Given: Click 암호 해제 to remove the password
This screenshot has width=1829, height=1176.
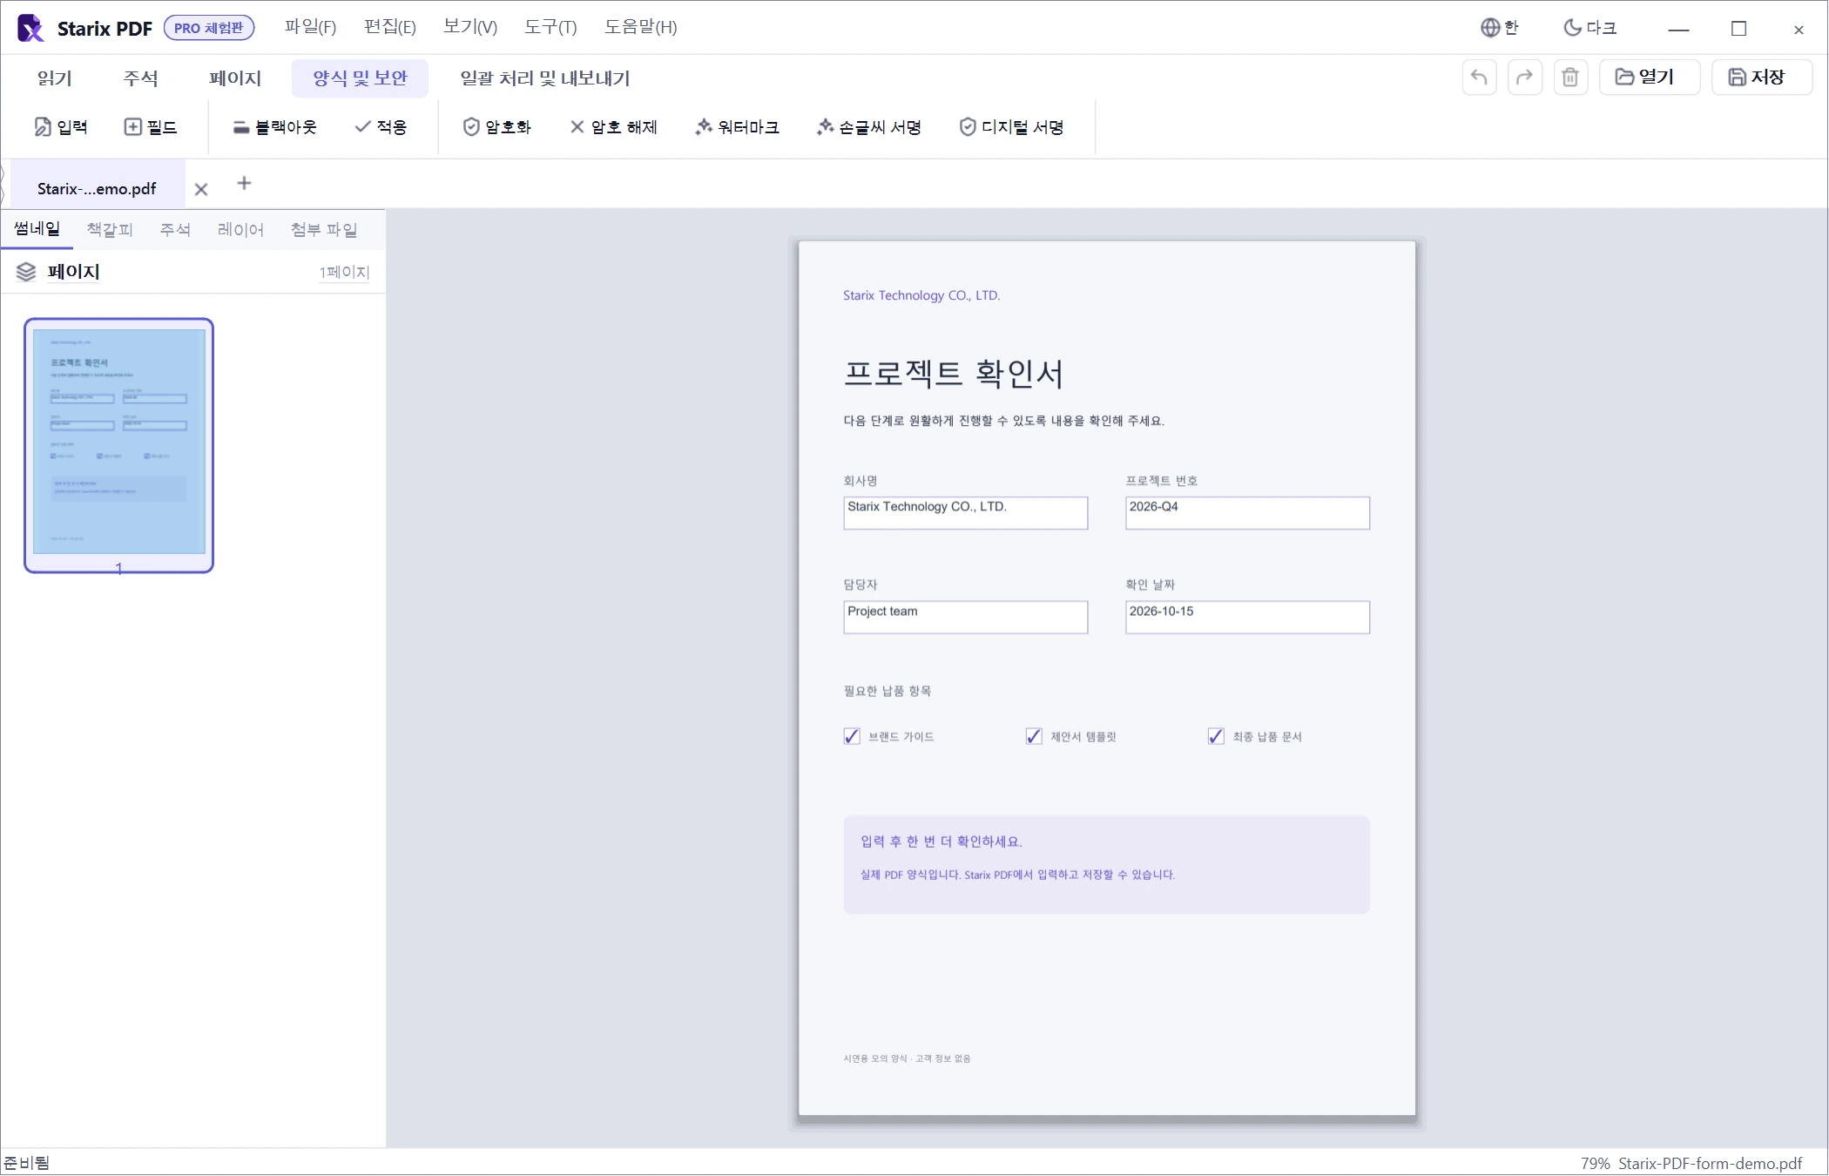Looking at the screenshot, I should point(613,127).
